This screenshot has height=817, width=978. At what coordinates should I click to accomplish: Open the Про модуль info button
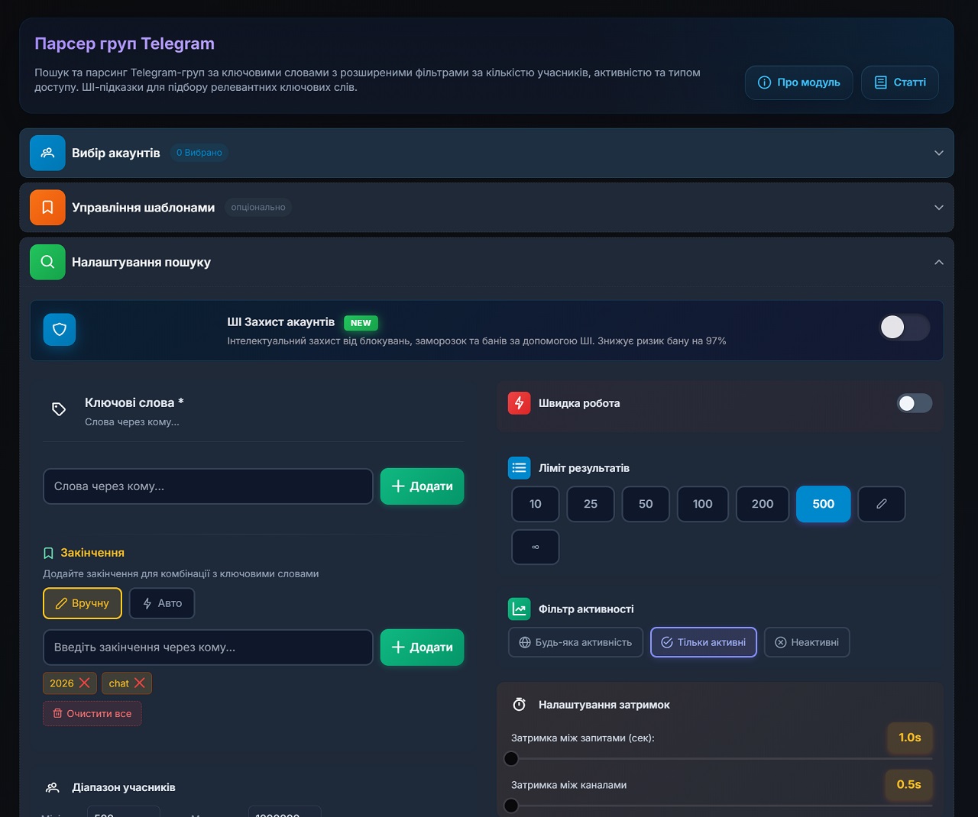point(799,82)
